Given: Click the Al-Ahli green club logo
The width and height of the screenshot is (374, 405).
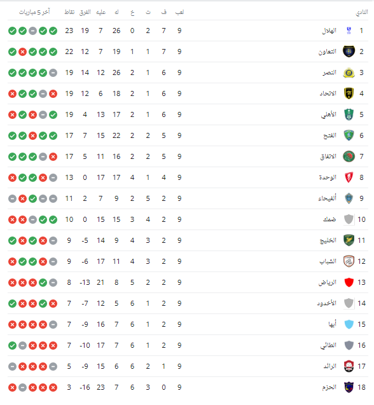Looking at the screenshot, I should pyautogui.click(x=349, y=114).
